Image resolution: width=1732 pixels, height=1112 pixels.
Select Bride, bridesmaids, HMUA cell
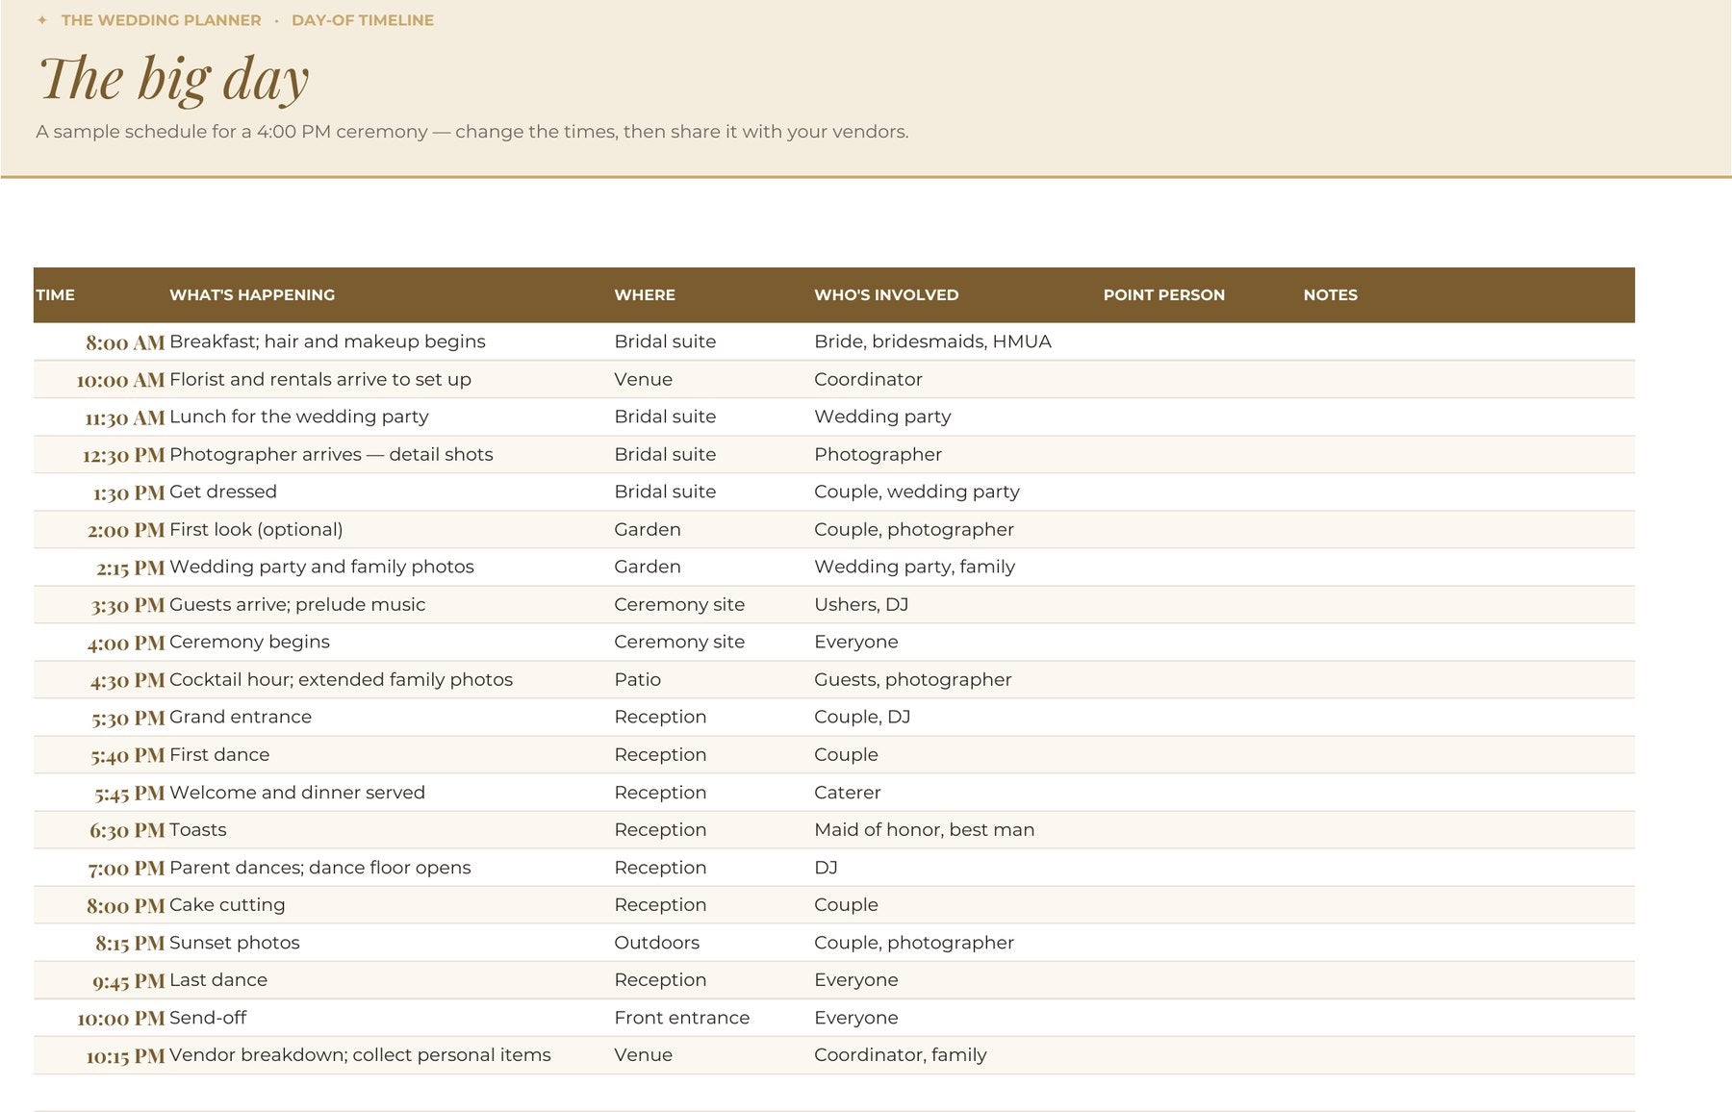932,341
